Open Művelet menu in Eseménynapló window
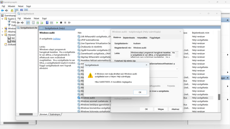Image resolution: width=230 pixels, height=129 pixels. (11, 6)
